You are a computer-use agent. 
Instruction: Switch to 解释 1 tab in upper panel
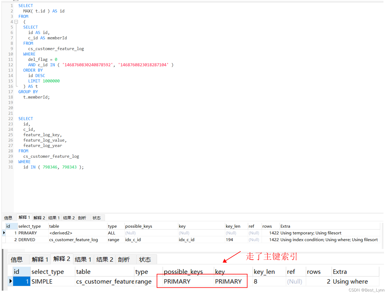coord(24,217)
